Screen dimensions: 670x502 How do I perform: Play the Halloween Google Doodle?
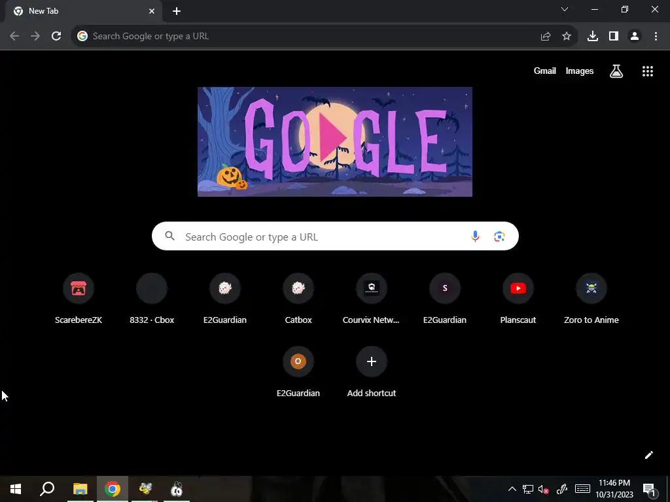(x=334, y=142)
